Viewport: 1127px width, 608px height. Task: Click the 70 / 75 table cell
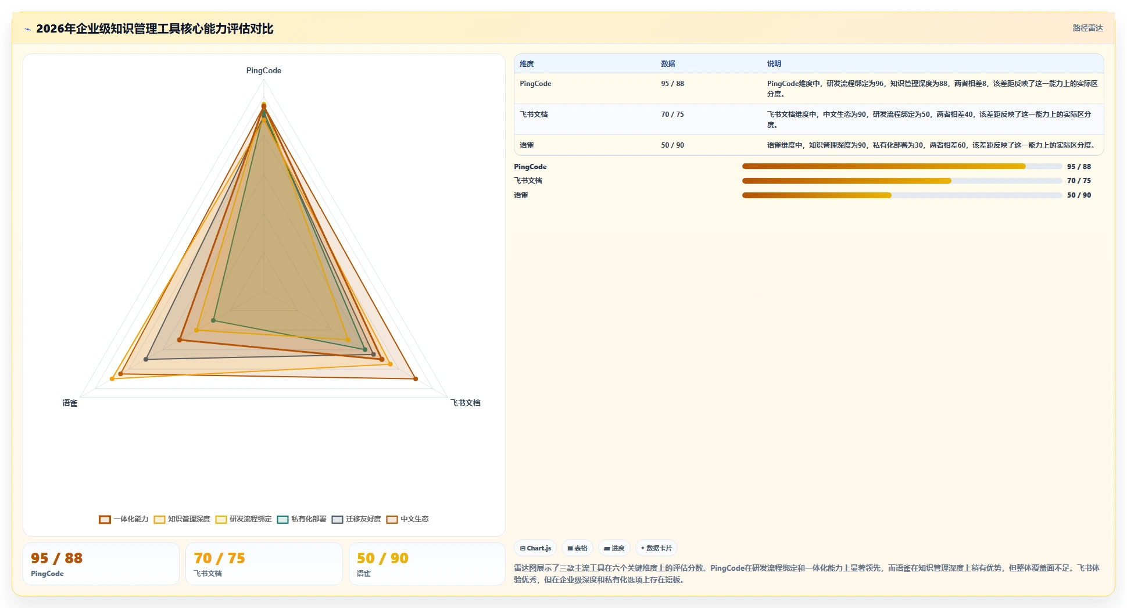click(672, 115)
